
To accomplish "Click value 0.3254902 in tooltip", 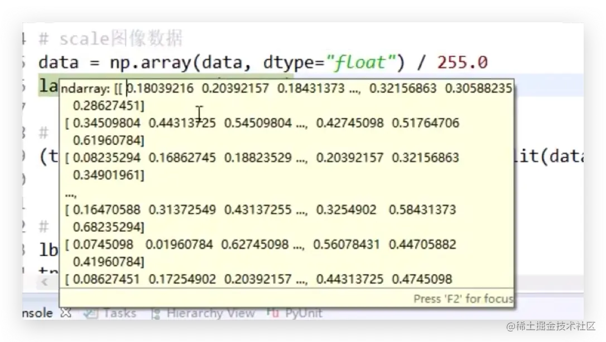I will point(347,210).
